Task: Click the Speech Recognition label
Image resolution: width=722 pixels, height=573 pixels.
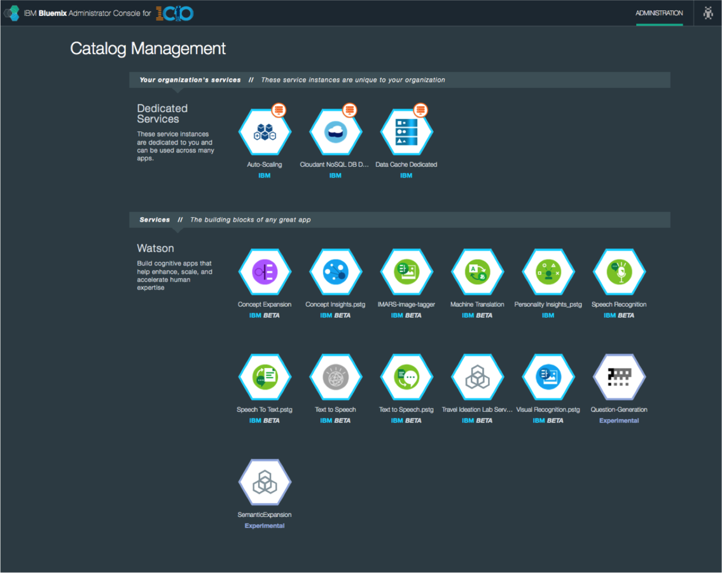Action: tap(619, 304)
